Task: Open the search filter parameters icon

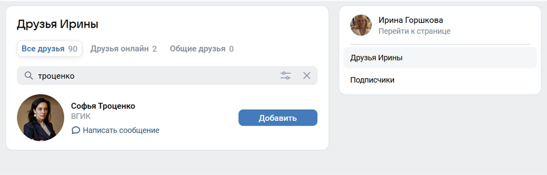Action: [286, 75]
